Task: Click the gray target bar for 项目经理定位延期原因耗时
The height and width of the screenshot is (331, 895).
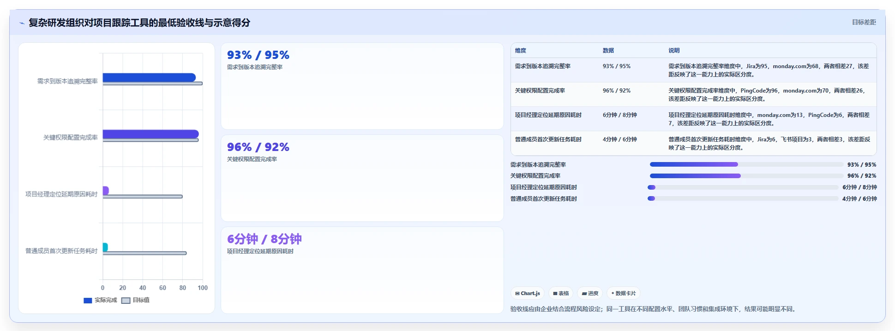Action: pyautogui.click(x=143, y=197)
